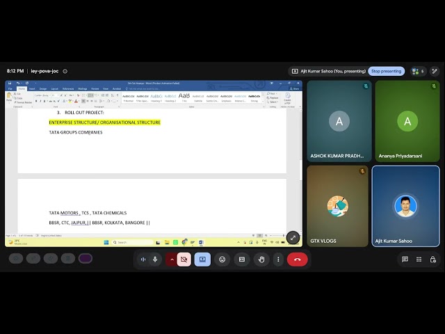Screen dimensions: 445x334
Task: Click the annotate pen icon at top right
Action: coord(435,71)
